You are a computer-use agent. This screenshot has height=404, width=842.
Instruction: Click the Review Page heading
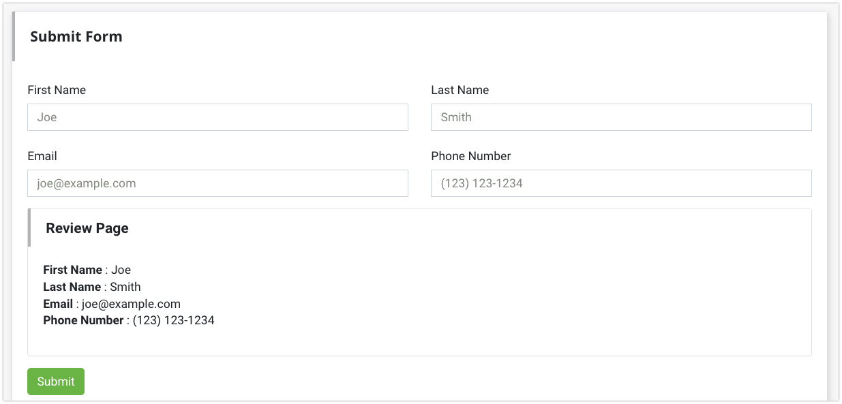(x=87, y=228)
